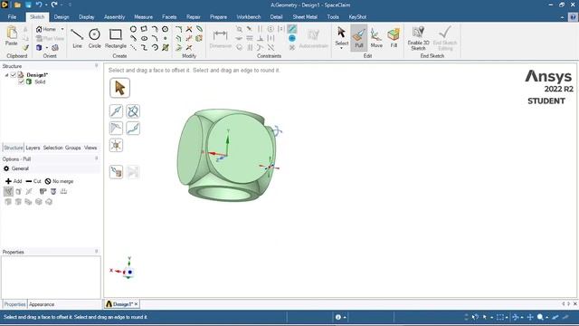The width and height of the screenshot is (579, 326).
Task: Click the Save icon in title bar
Action: click(28, 5)
